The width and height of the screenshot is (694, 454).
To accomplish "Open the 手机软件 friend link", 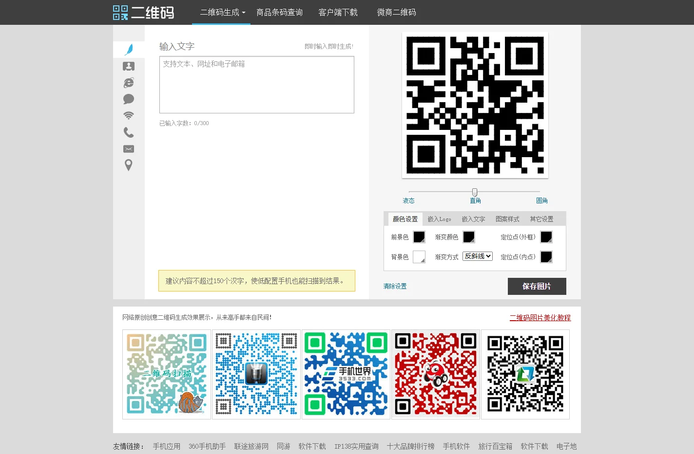I will [x=456, y=446].
